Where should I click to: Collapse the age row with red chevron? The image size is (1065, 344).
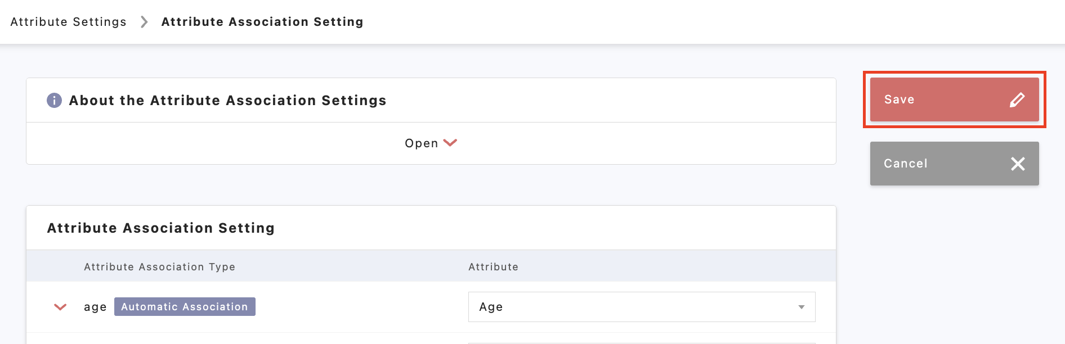60,307
